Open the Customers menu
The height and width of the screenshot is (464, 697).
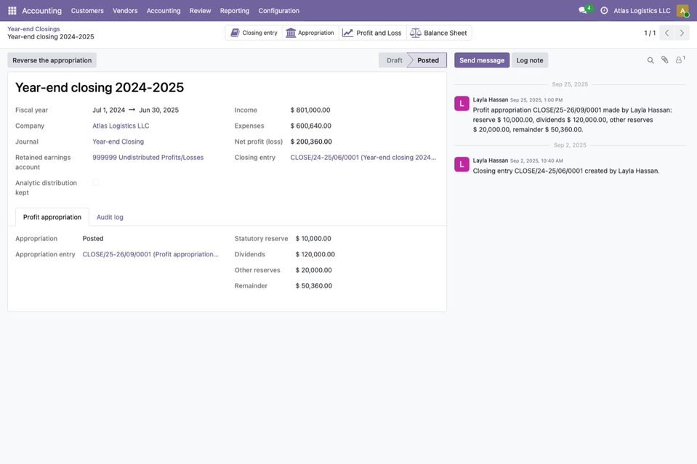pyautogui.click(x=87, y=11)
